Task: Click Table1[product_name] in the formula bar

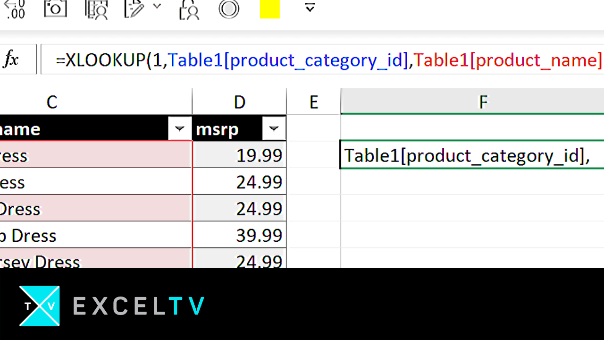Action: point(508,60)
